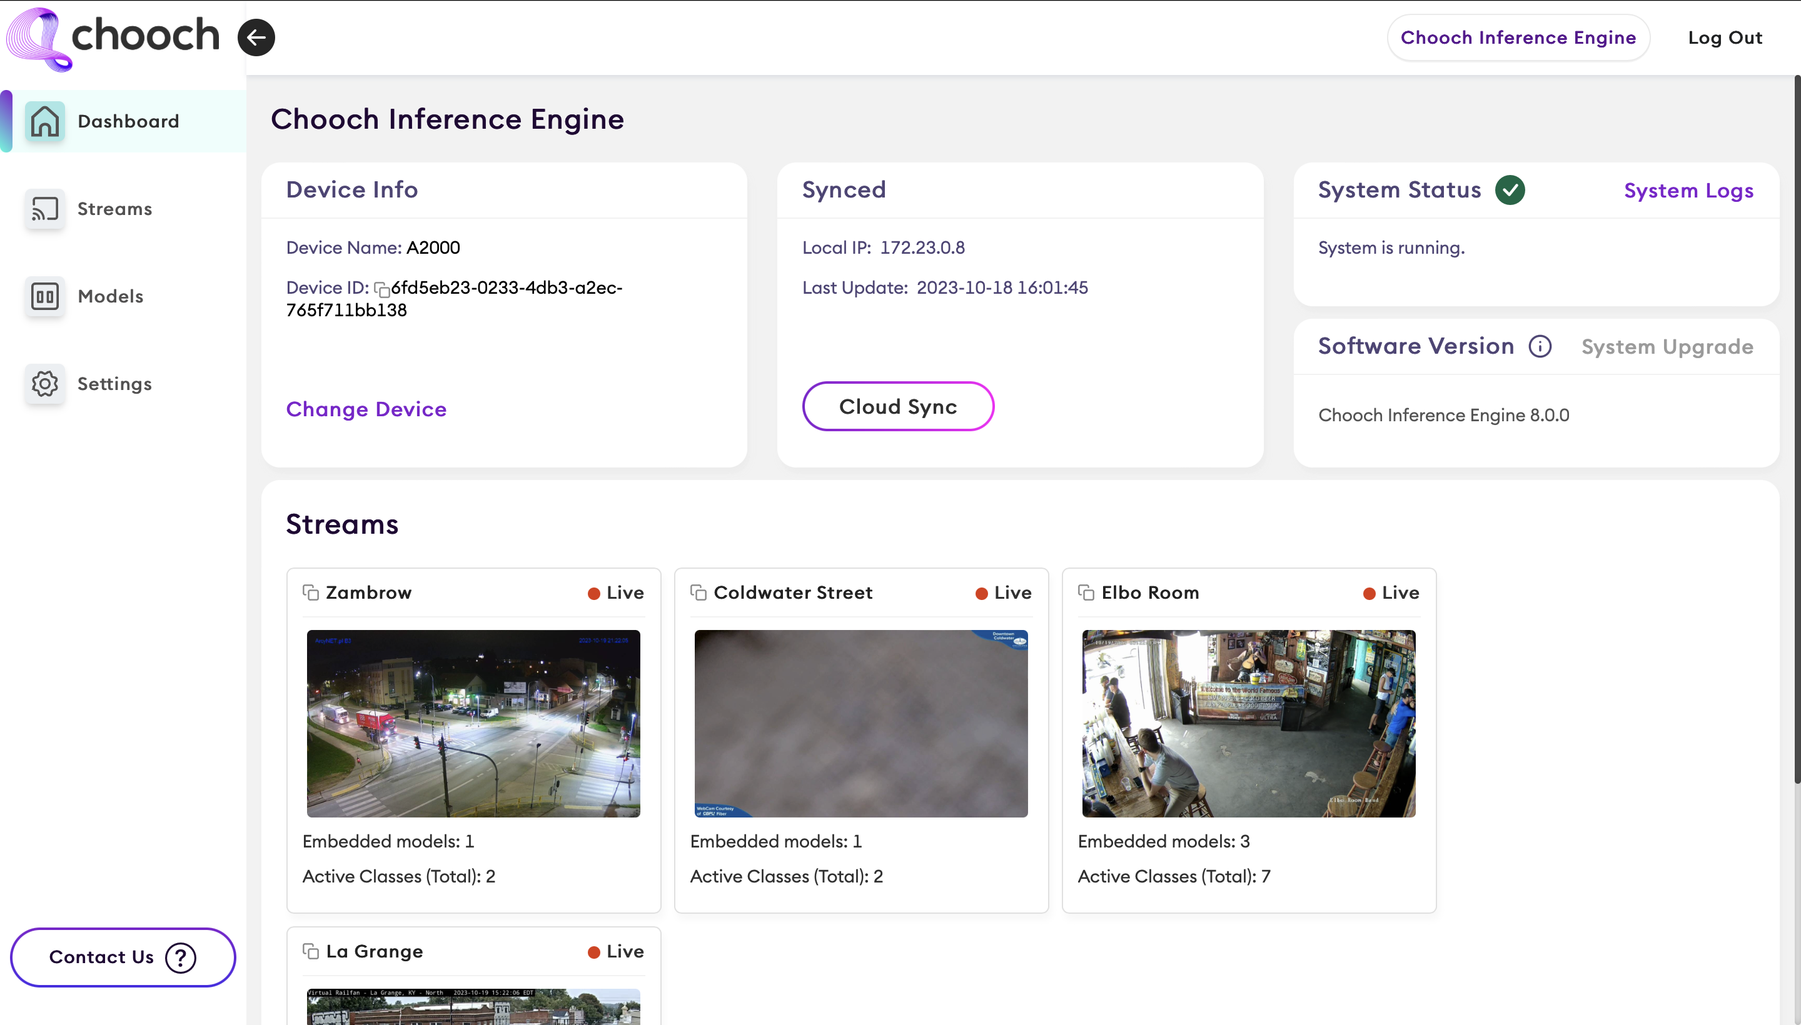The image size is (1801, 1025).
Task: Select Device ID text 6fd5eb23-0233-4db3-a2ec
Action: point(507,287)
